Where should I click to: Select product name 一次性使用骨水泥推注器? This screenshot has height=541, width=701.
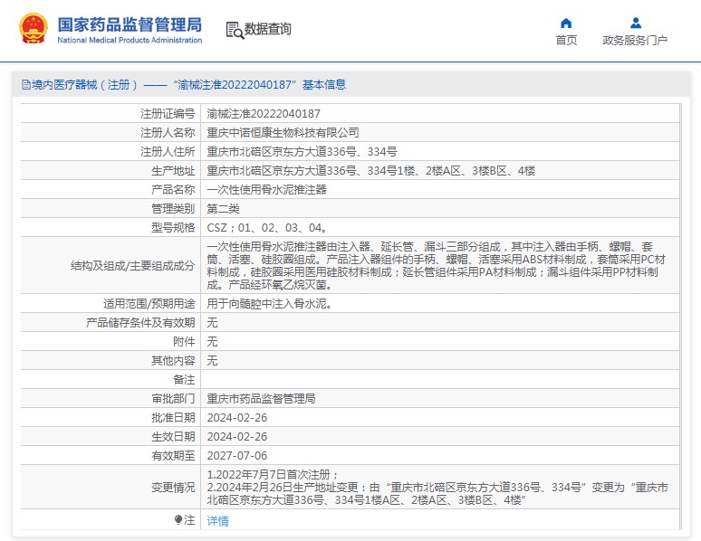point(266,190)
